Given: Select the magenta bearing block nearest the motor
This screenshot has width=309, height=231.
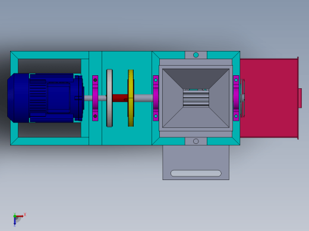Looking at the screenshot, I should [95, 98].
